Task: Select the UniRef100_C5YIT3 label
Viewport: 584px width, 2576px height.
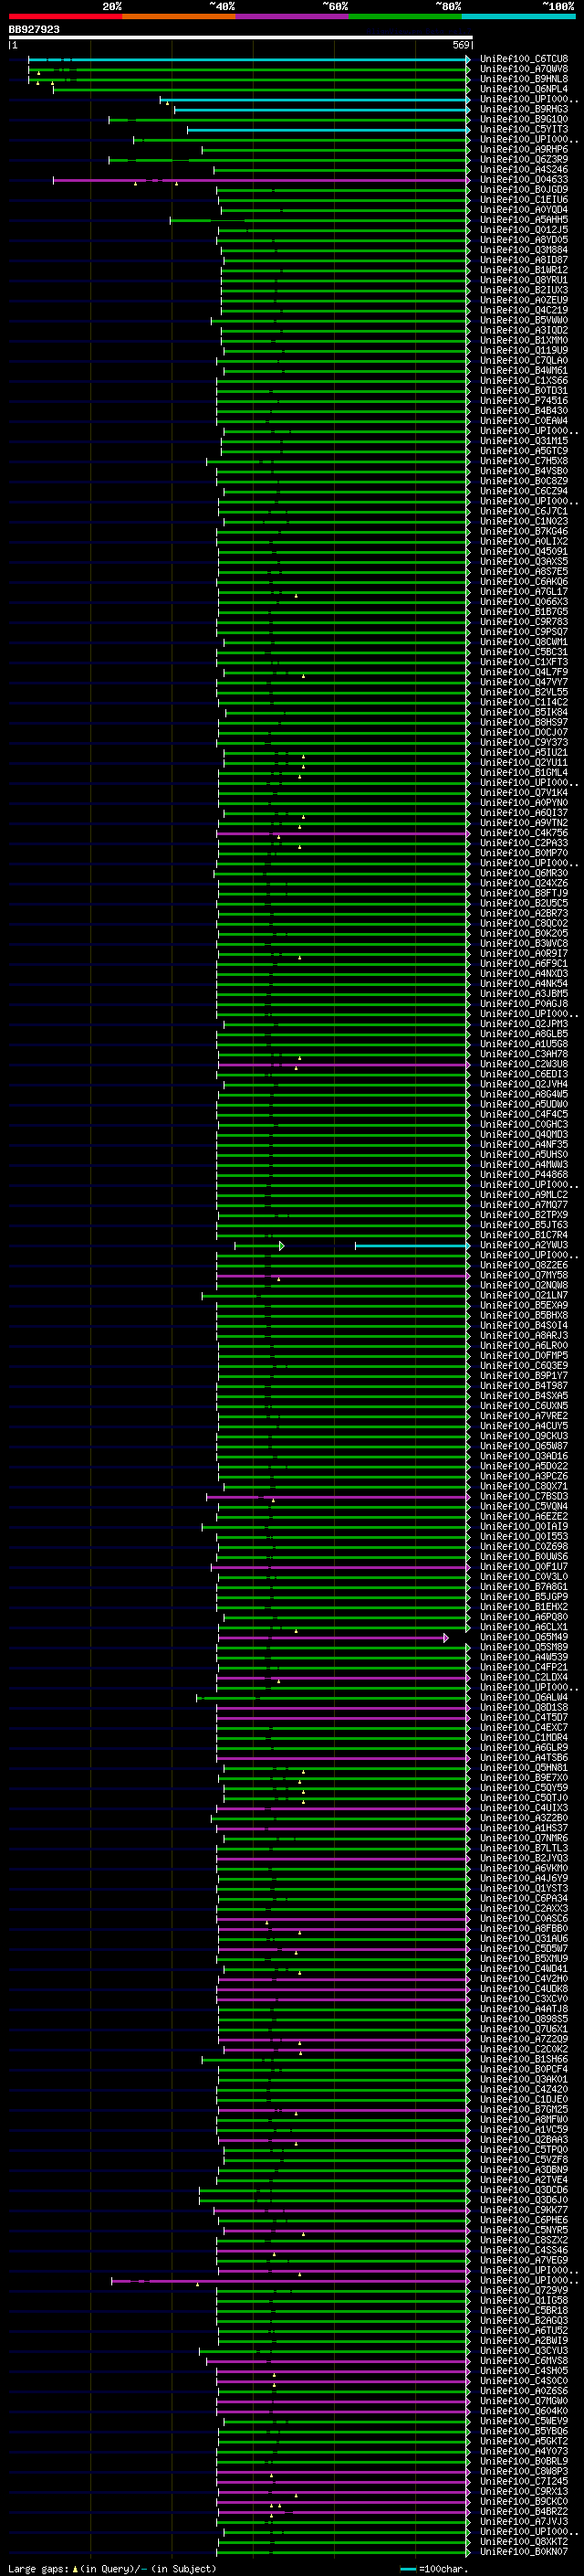Action: (x=524, y=129)
